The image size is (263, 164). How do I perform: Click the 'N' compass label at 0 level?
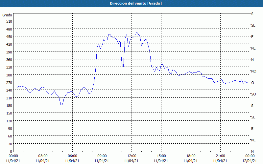(252, 152)
